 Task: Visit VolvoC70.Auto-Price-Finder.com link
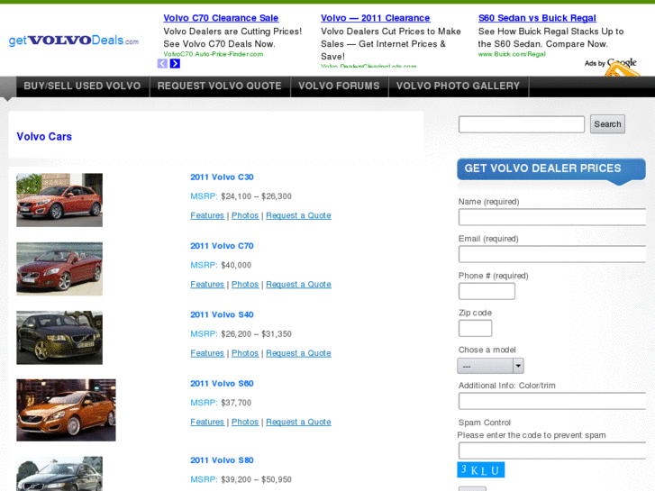coord(213,54)
